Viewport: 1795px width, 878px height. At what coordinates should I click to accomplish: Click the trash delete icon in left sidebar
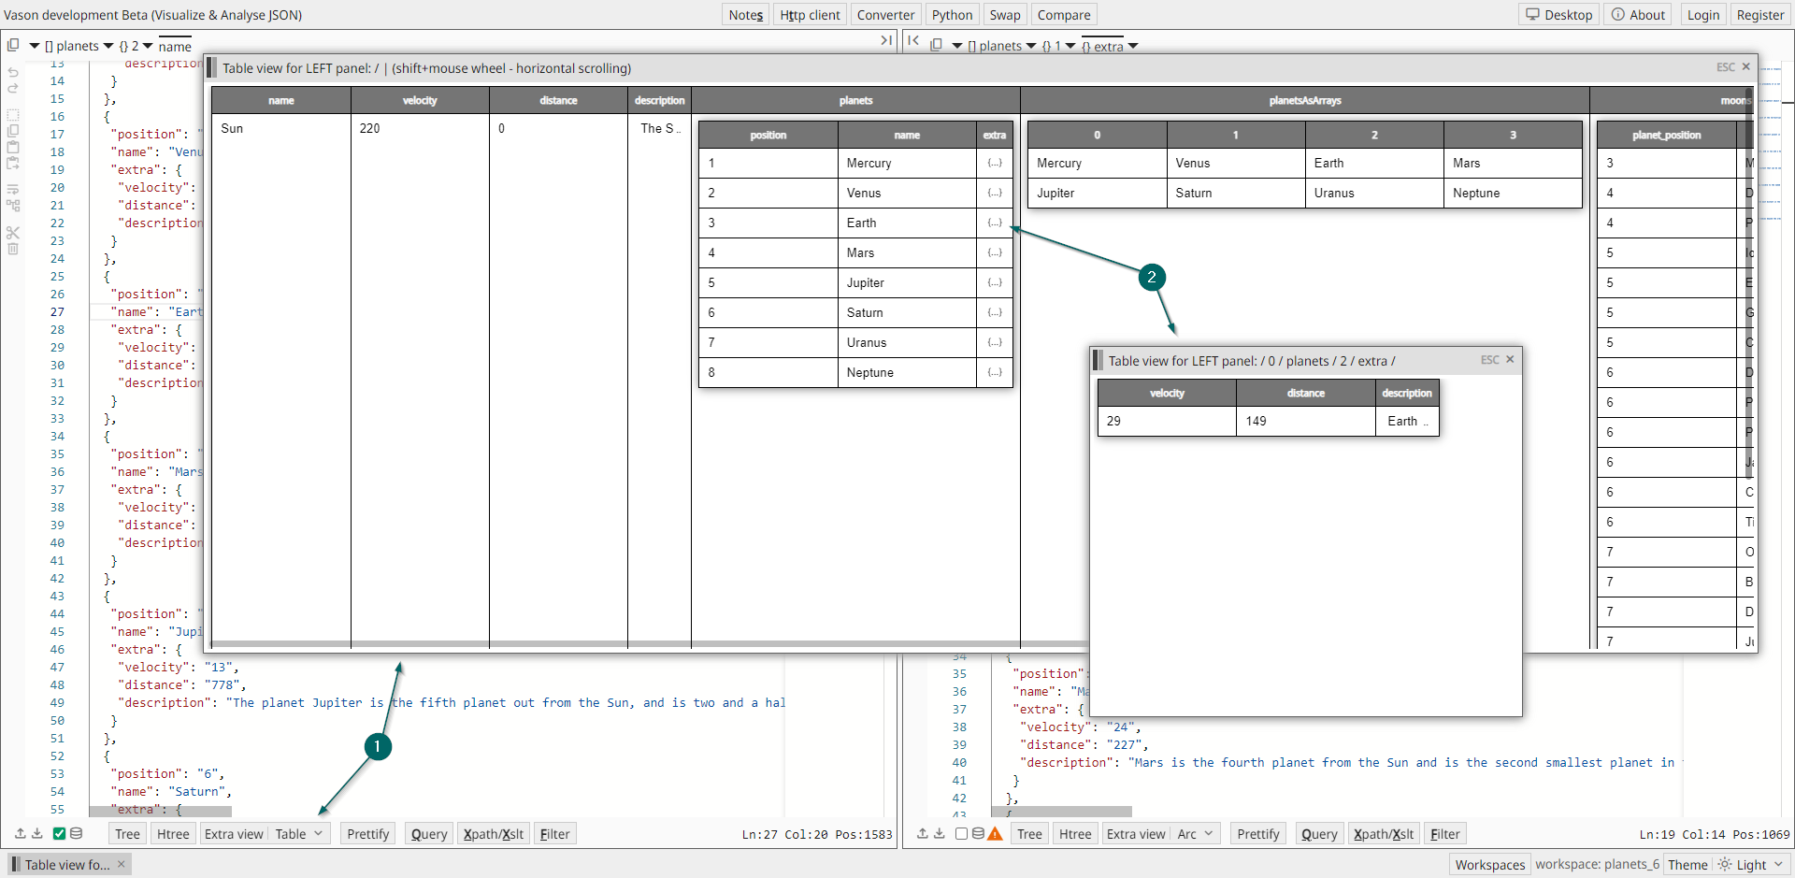(x=13, y=249)
